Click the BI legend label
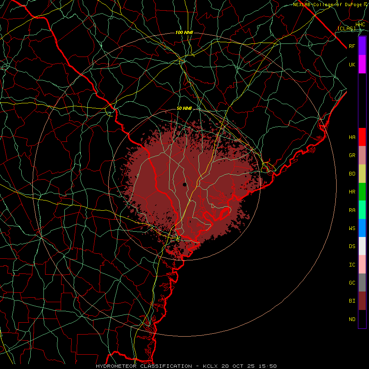This screenshot has width=369, height=369. click(352, 301)
